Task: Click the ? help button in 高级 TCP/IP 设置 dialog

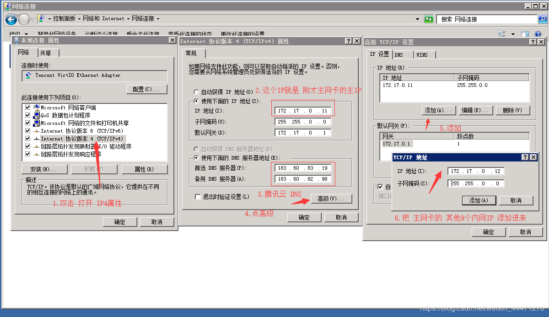Action: coord(533,42)
